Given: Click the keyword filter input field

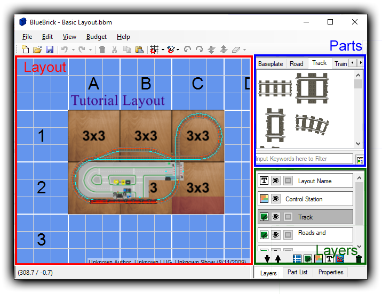Looking at the screenshot, I should (x=304, y=159).
